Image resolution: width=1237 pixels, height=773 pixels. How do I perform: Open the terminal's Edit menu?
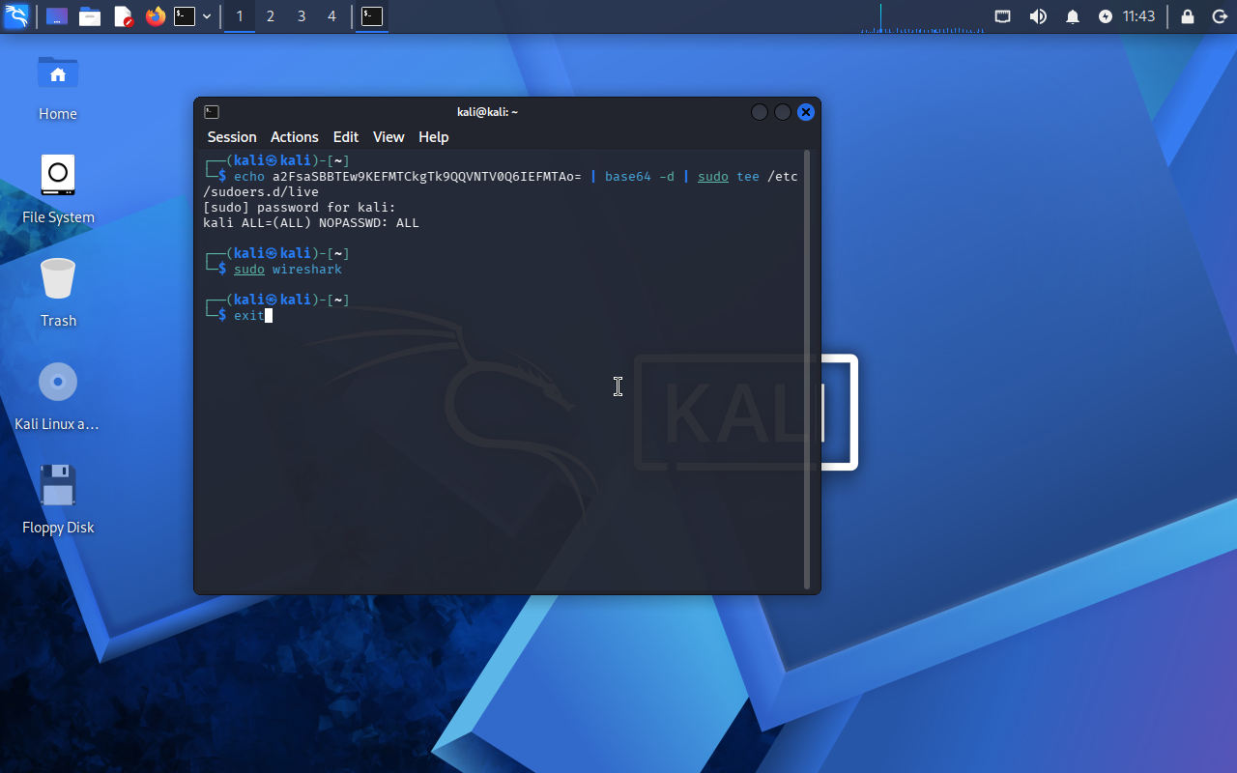[x=345, y=137]
